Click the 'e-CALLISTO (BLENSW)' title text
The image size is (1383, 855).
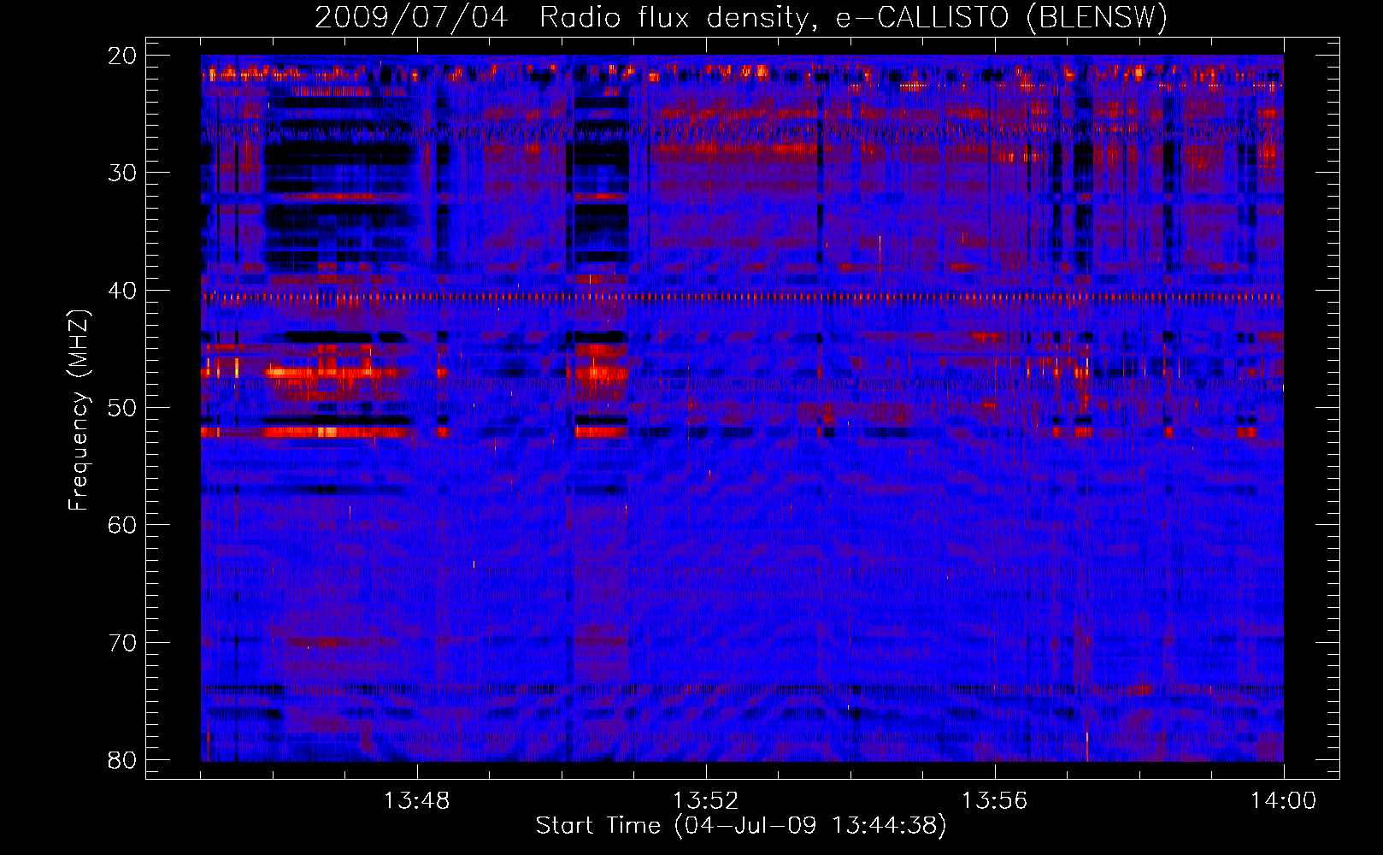pyautogui.click(x=1001, y=18)
